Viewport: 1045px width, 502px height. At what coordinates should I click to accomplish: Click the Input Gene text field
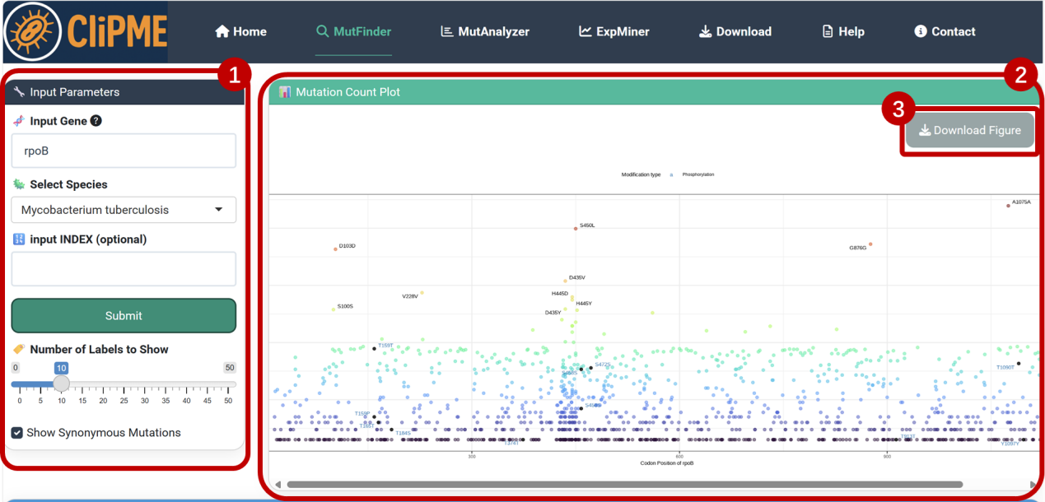[x=124, y=151]
